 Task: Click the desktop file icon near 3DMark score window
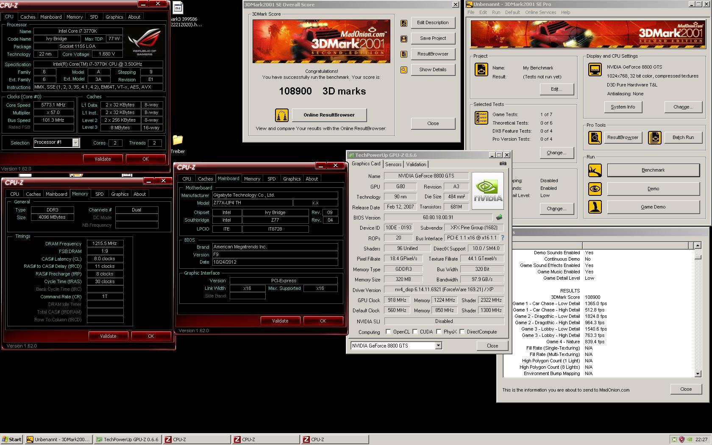point(178,8)
